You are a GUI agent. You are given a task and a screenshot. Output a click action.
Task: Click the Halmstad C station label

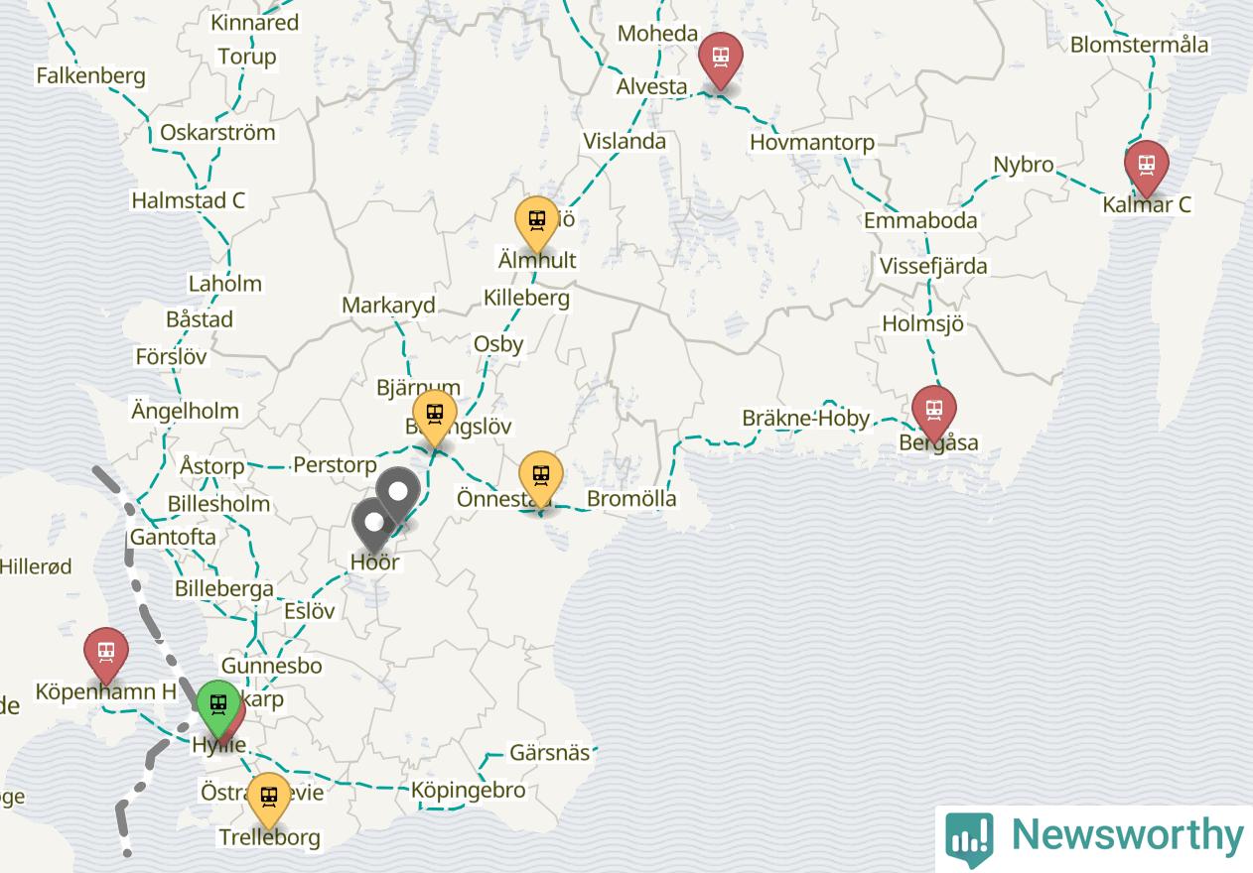(x=189, y=200)
